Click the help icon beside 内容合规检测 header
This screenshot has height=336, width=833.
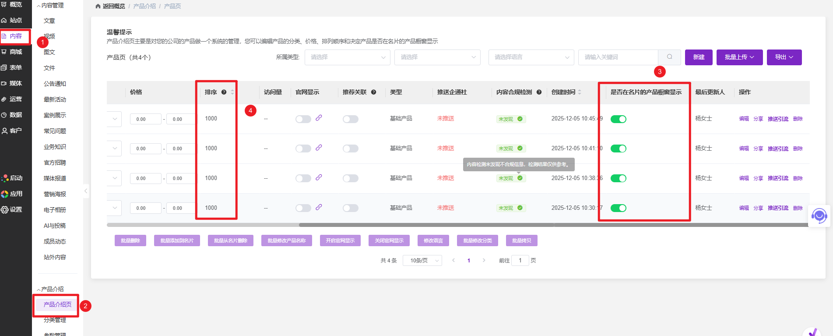tap(539, 92)
